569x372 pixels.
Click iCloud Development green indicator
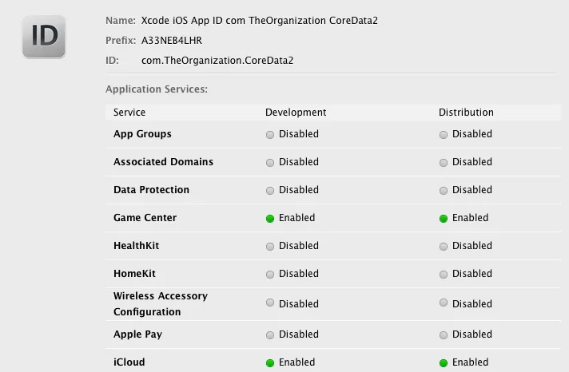(270, 363)
